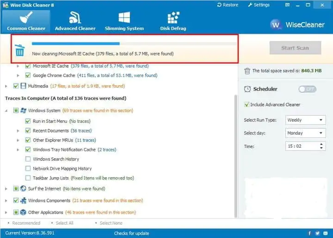Click the WiseCleaner logo icon
This screenshot has height=238, width=333.
[276, 24]
